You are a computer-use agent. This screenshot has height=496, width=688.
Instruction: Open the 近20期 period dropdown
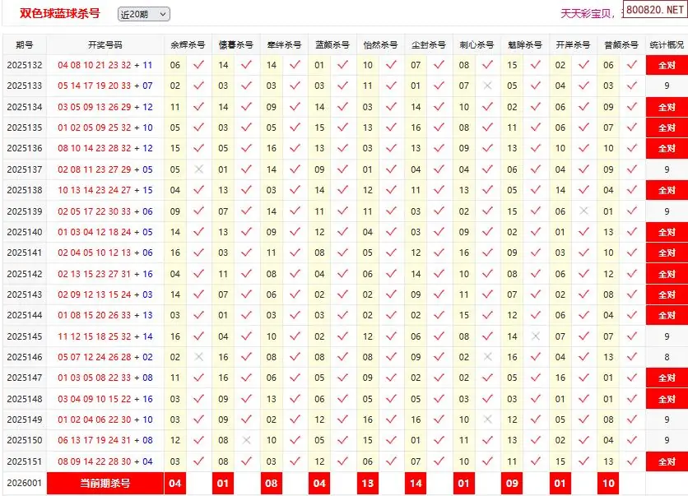[x=143, y=14]
